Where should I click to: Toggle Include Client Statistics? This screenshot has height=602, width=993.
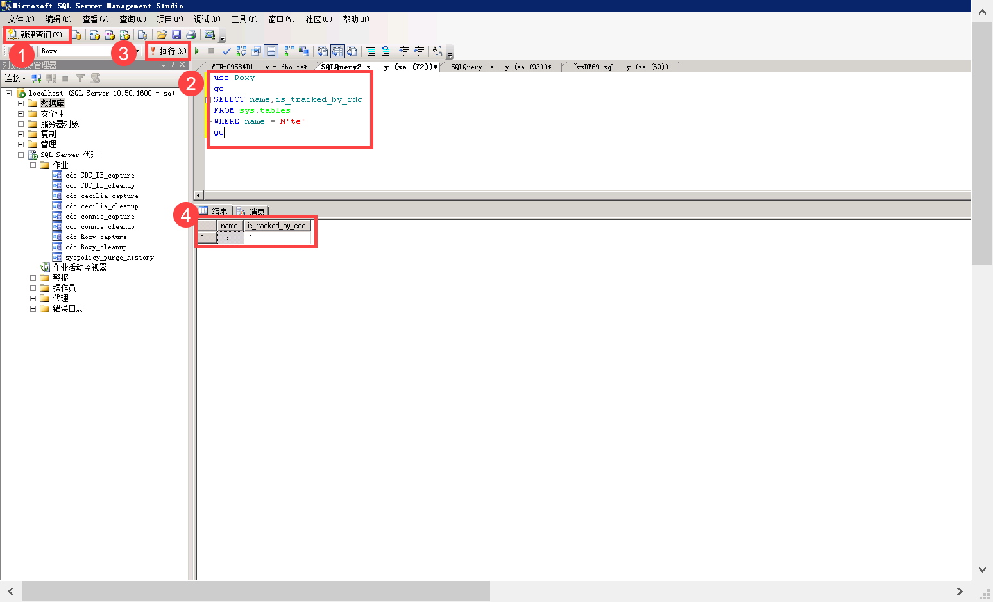click(304, 51)
